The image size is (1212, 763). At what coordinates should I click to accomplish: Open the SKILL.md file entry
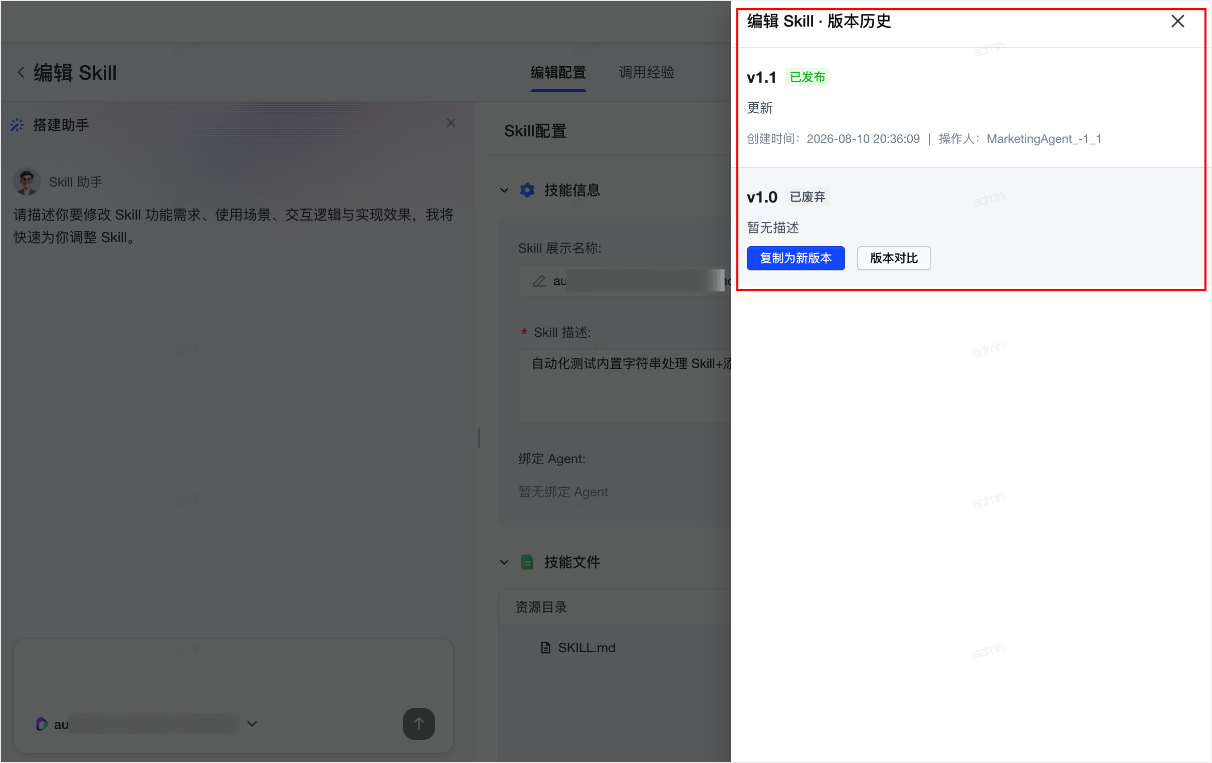click(577, 647)
